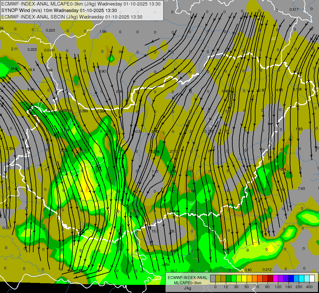Click the MLCAPE0-3km label in legend
Image resolution: width=319 pixels, height=293 pixels.
(188, 283)
